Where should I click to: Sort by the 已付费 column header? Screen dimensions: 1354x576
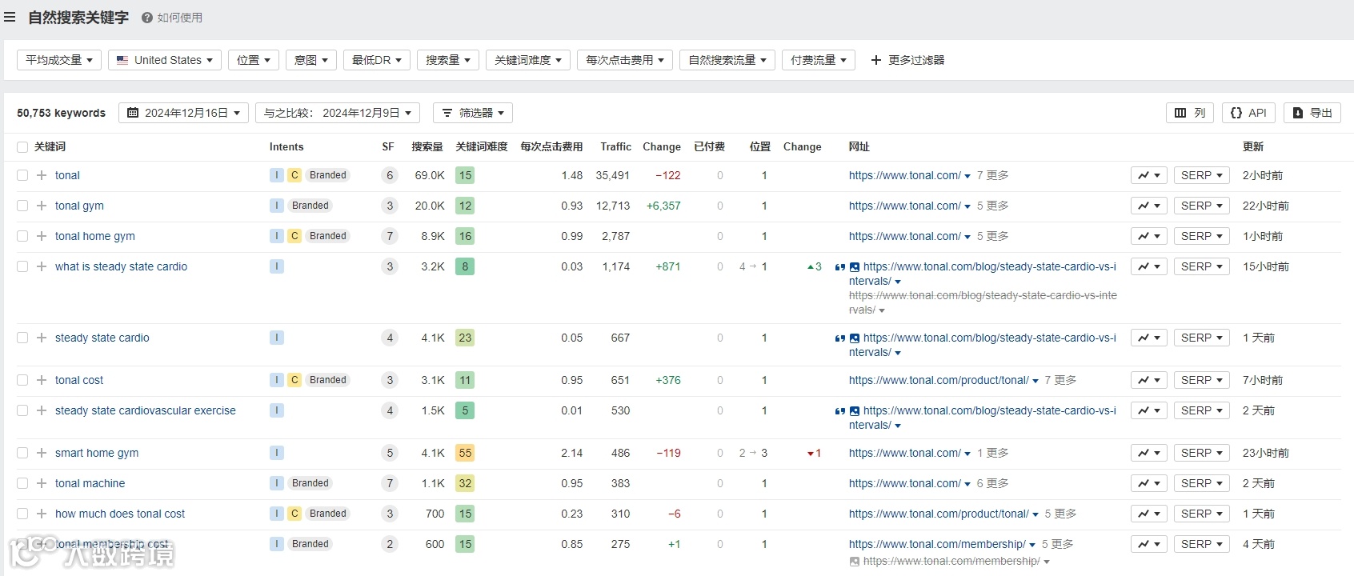tap(710, 147)
